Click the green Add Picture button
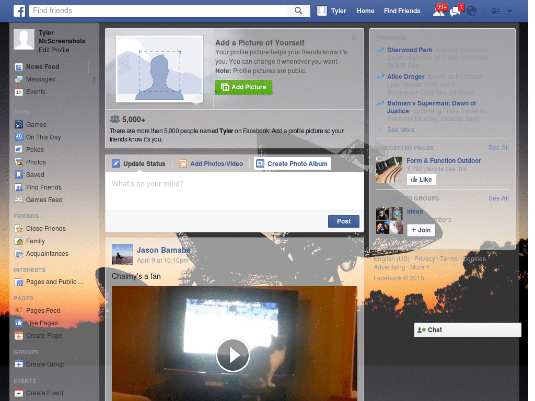Viewport: 535px width, 401px height. (243, 87)
